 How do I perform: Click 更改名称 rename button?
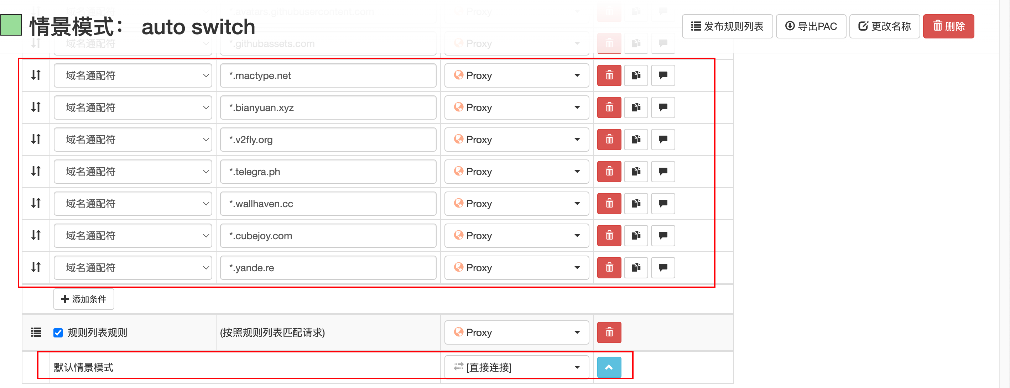click(884, 26)
